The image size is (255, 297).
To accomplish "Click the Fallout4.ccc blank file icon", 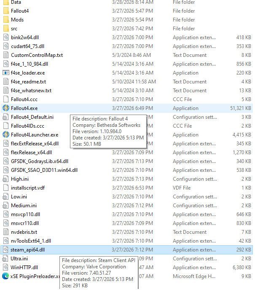I will 6,99.
